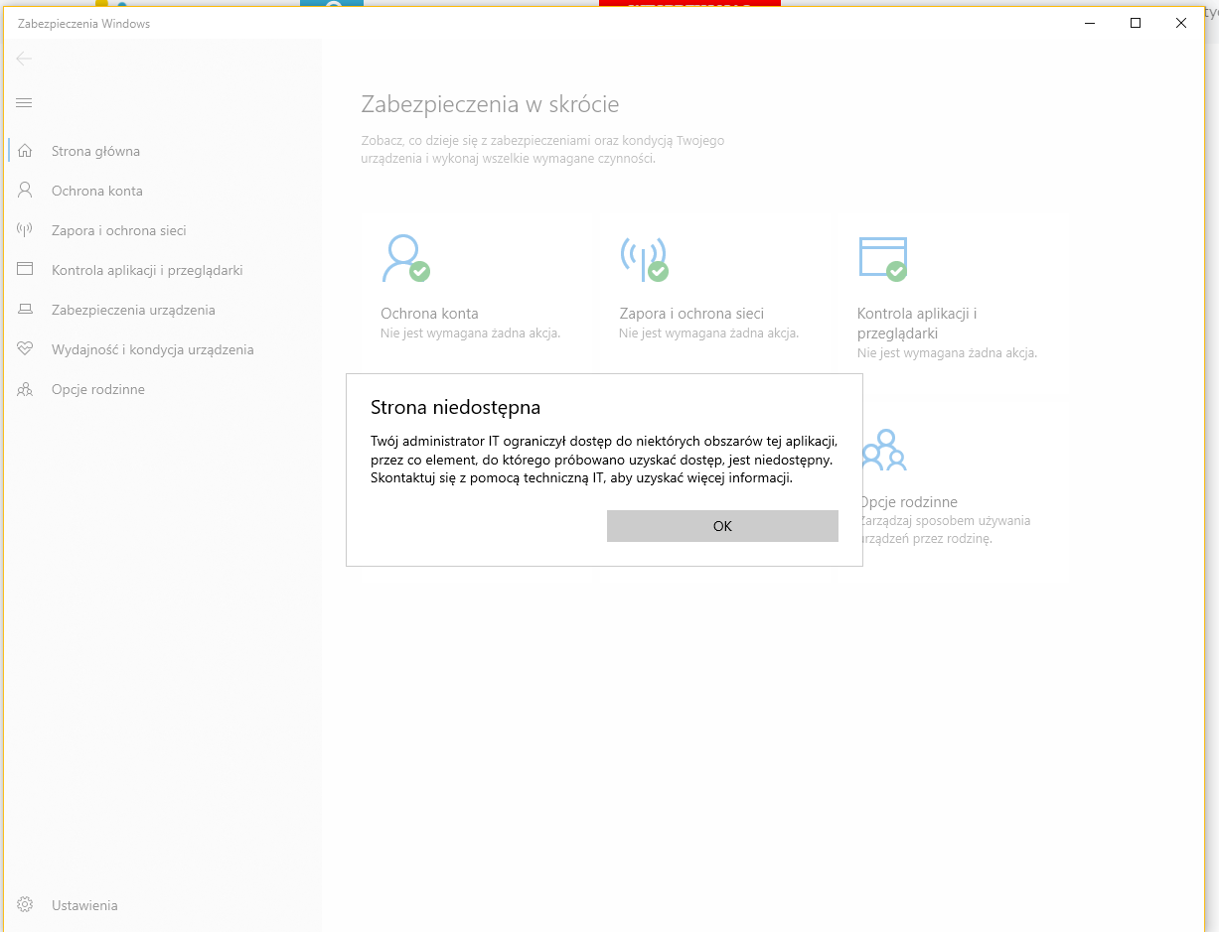Image resolution: width=1219 pixels, height=932 pixels.
Task: Open the hamburger navigation menu
Action: point(25,102)
